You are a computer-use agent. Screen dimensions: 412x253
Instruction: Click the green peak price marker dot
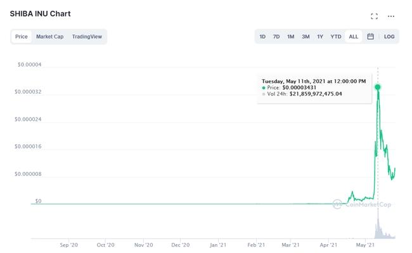pyautogui.click(x=378, y=87)
